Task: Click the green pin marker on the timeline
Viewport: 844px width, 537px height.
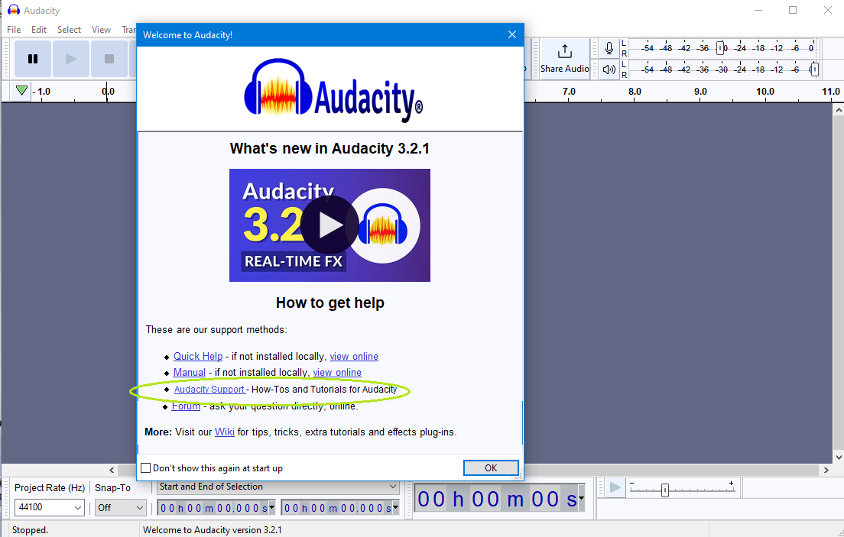Action: coord(21,91)
